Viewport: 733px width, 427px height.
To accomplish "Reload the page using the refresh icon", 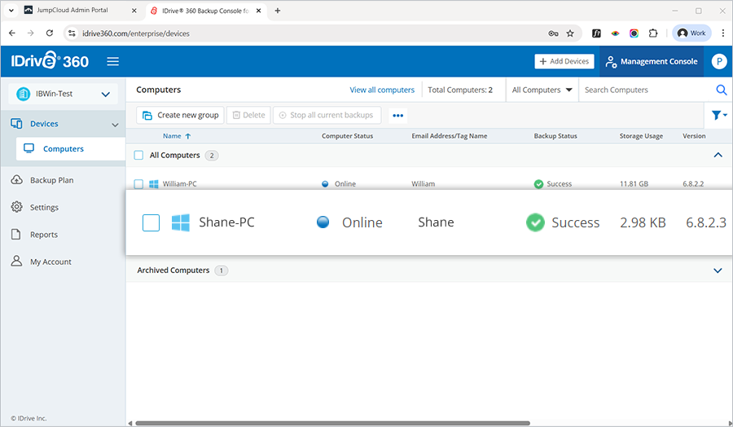I will [x=50, y=33].
